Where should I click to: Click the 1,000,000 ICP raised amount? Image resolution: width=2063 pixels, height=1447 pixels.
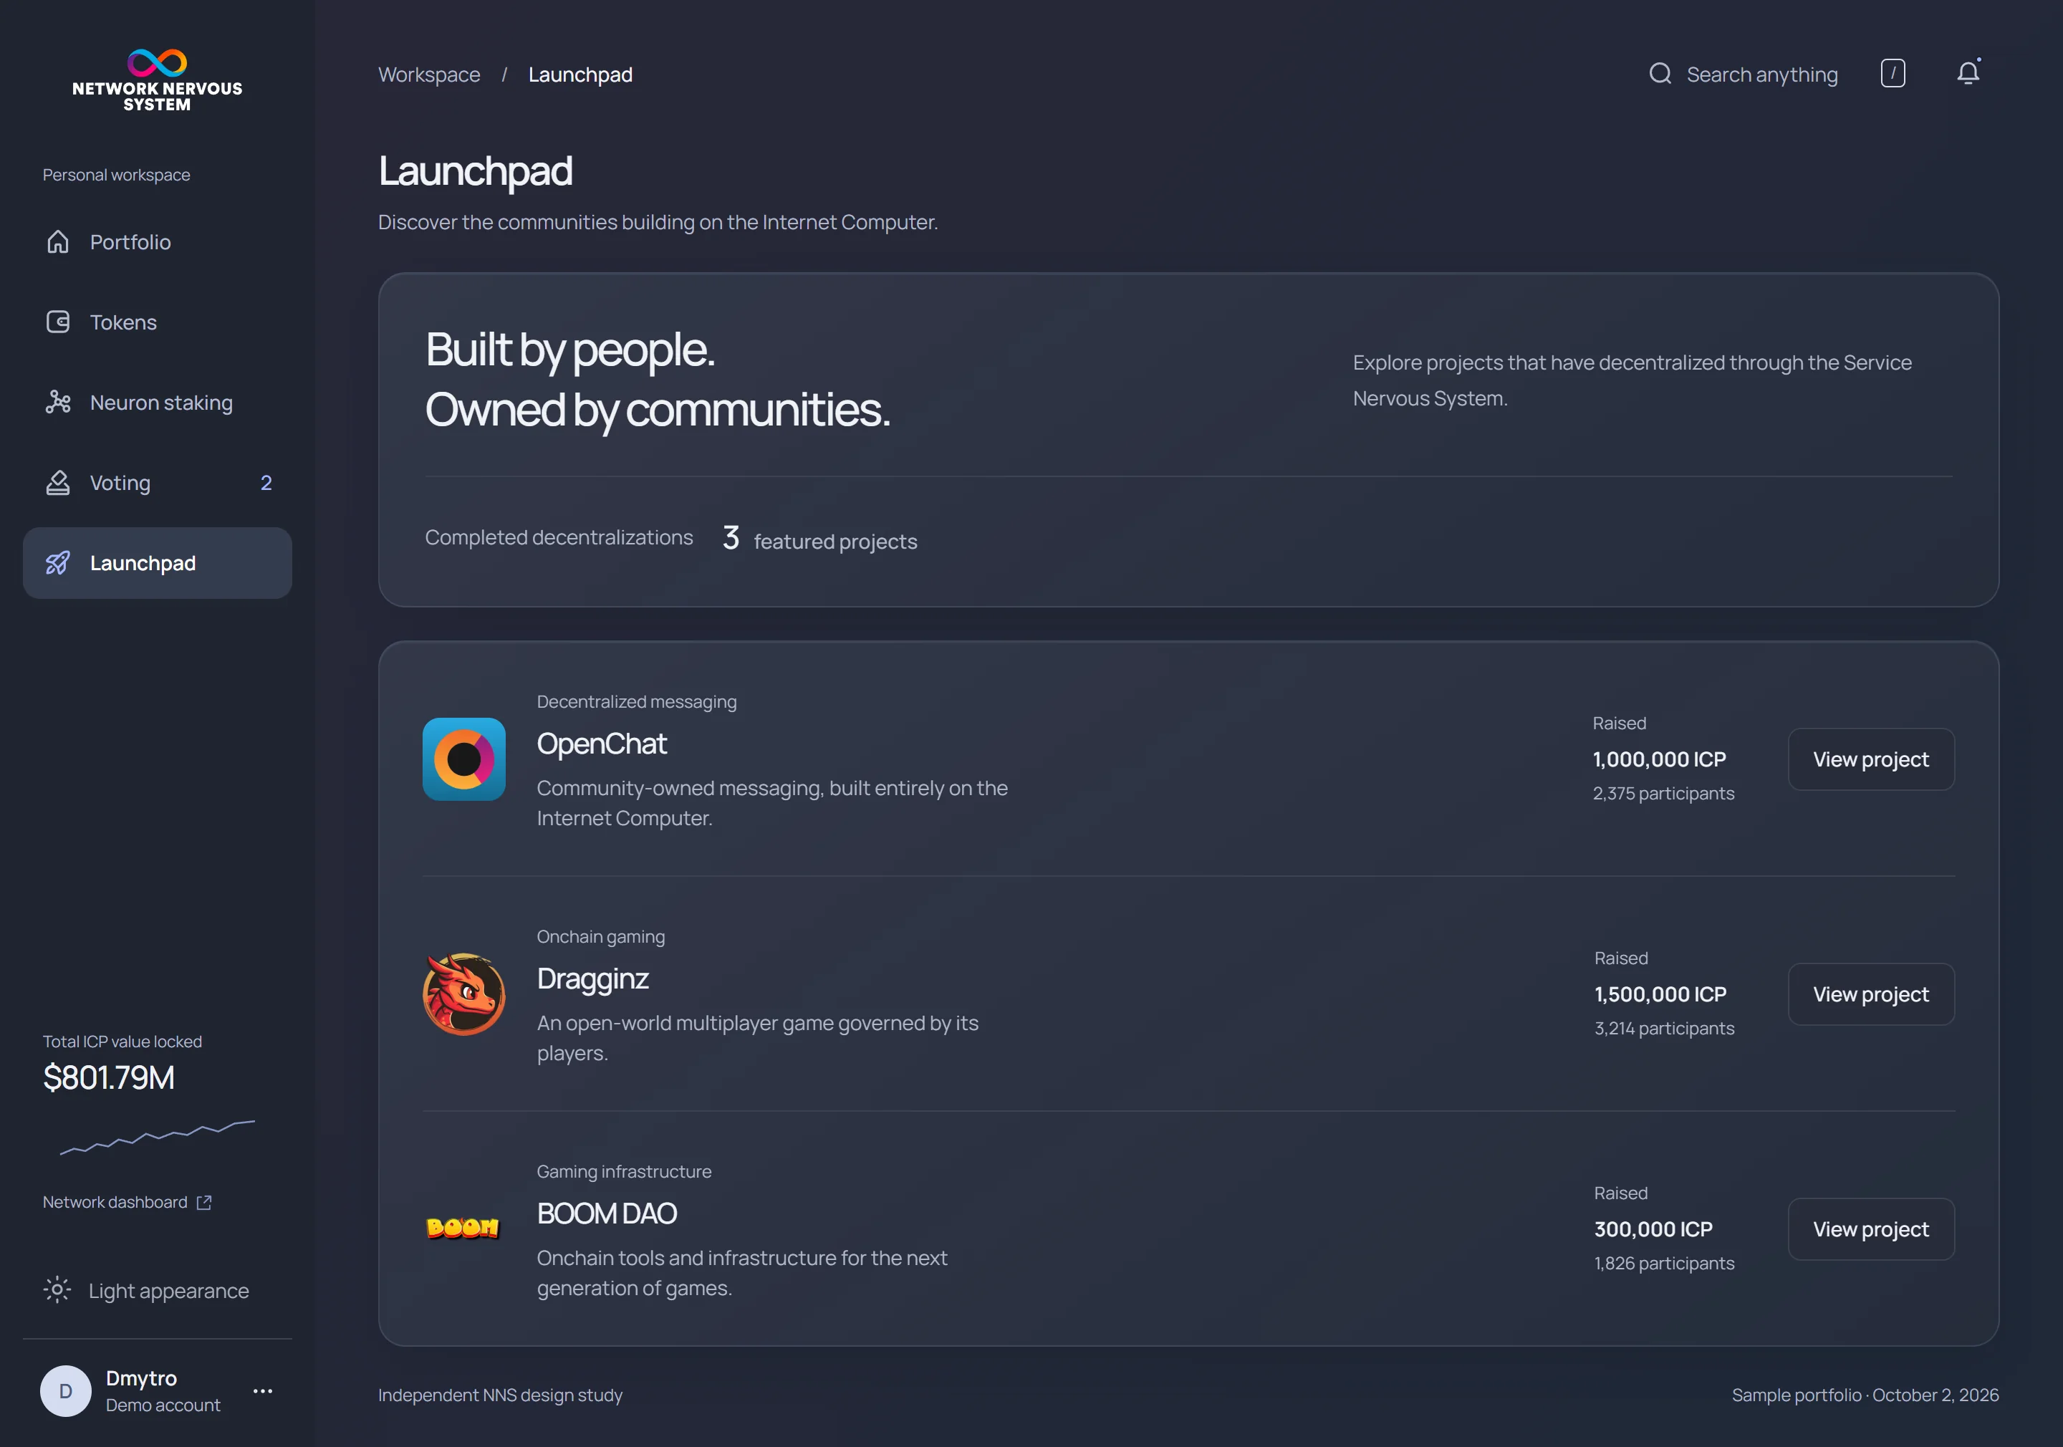(x=1659, y=759)
